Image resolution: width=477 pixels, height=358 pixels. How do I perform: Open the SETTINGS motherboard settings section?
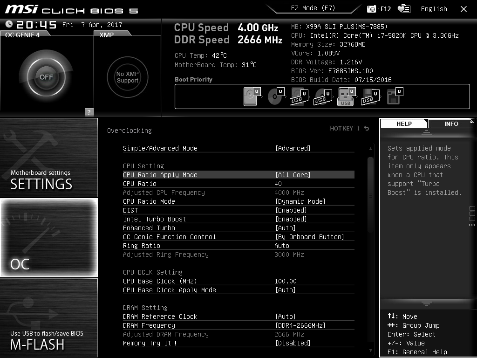pos(48,158)
